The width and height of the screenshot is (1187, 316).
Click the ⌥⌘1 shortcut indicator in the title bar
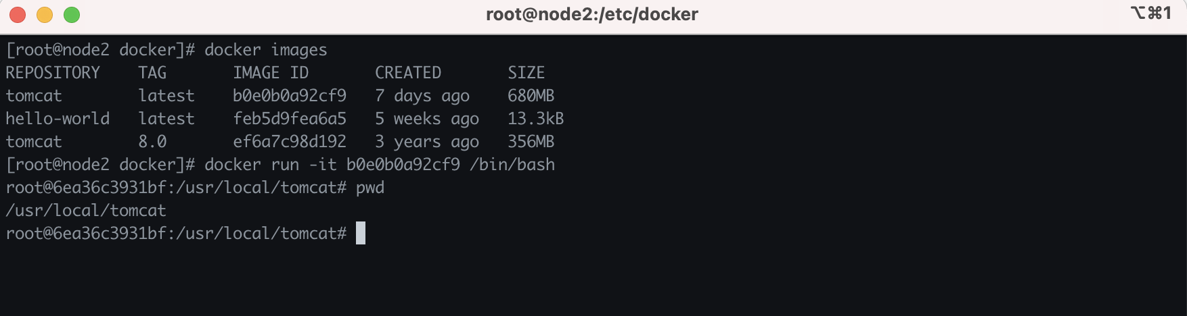1150,13
